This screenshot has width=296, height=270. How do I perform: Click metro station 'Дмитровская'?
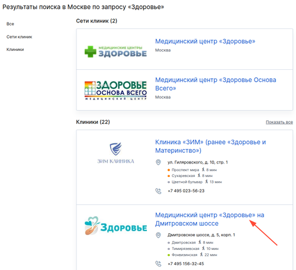pyautogui.click(x=184, y=243)
